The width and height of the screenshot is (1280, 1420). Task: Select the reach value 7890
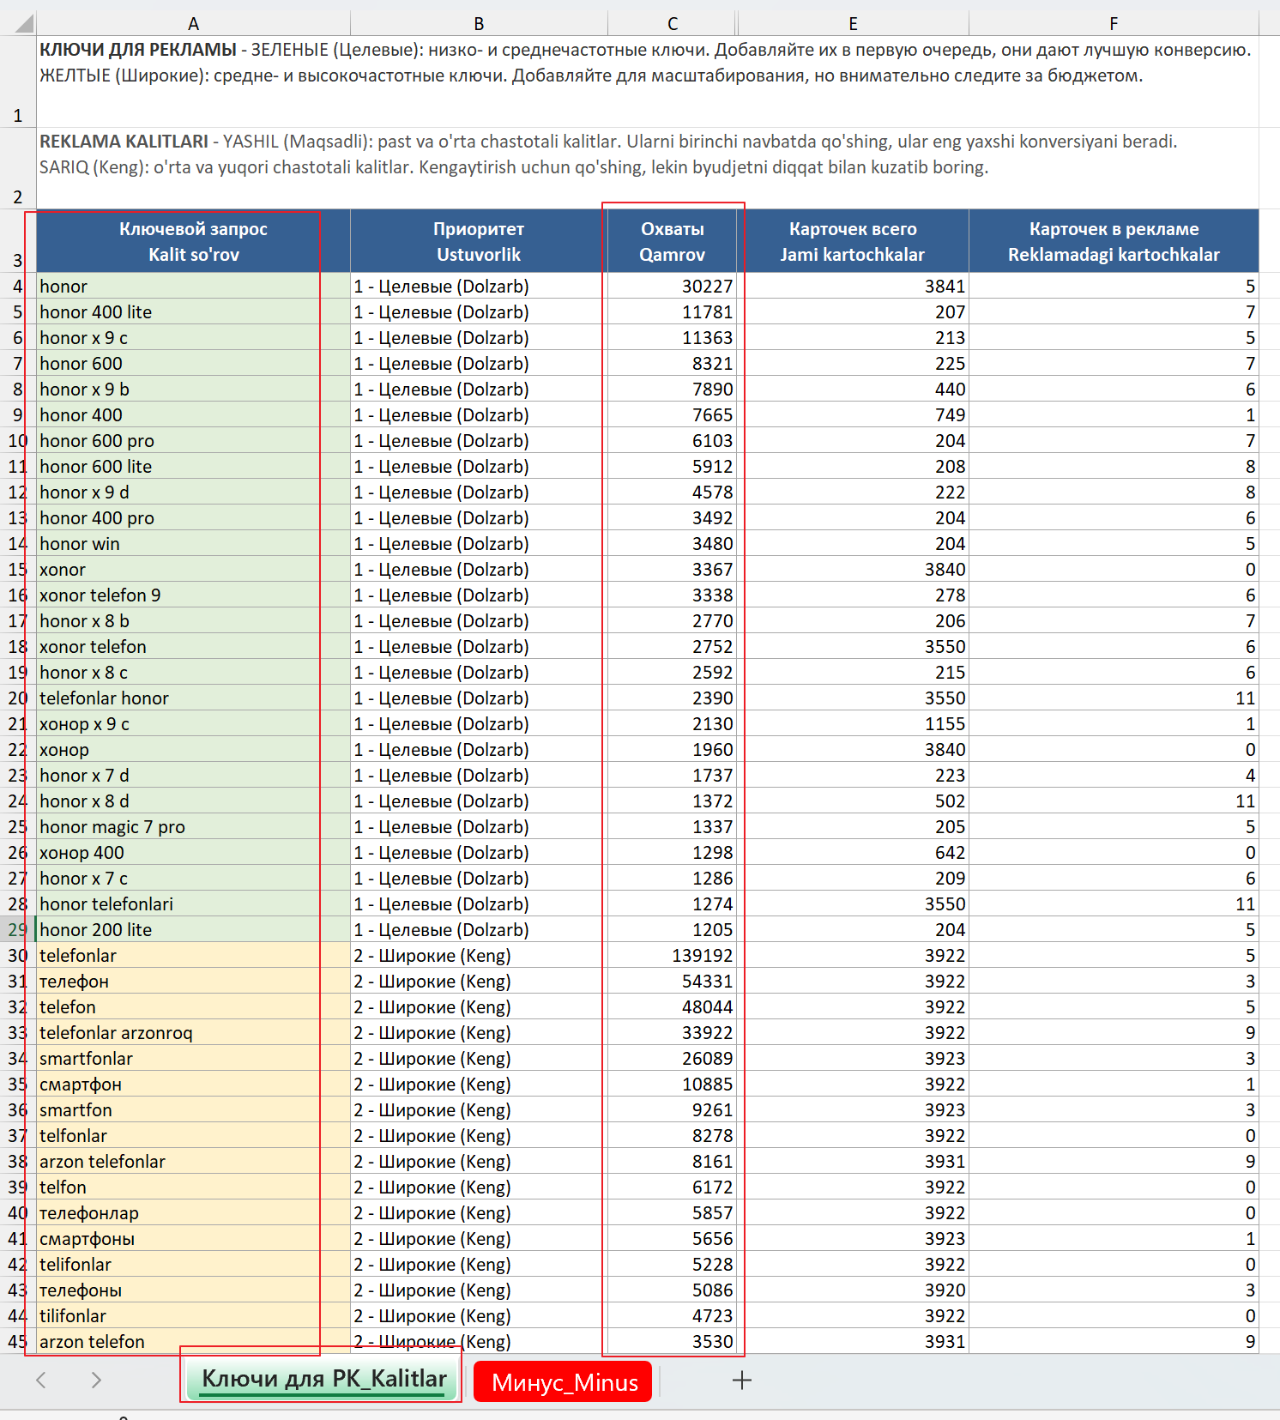673,389
